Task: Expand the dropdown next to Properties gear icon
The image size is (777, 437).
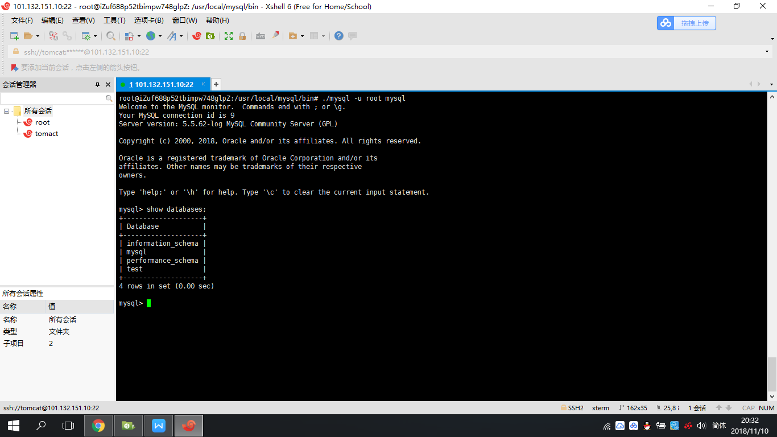Action: pos(96,36)
